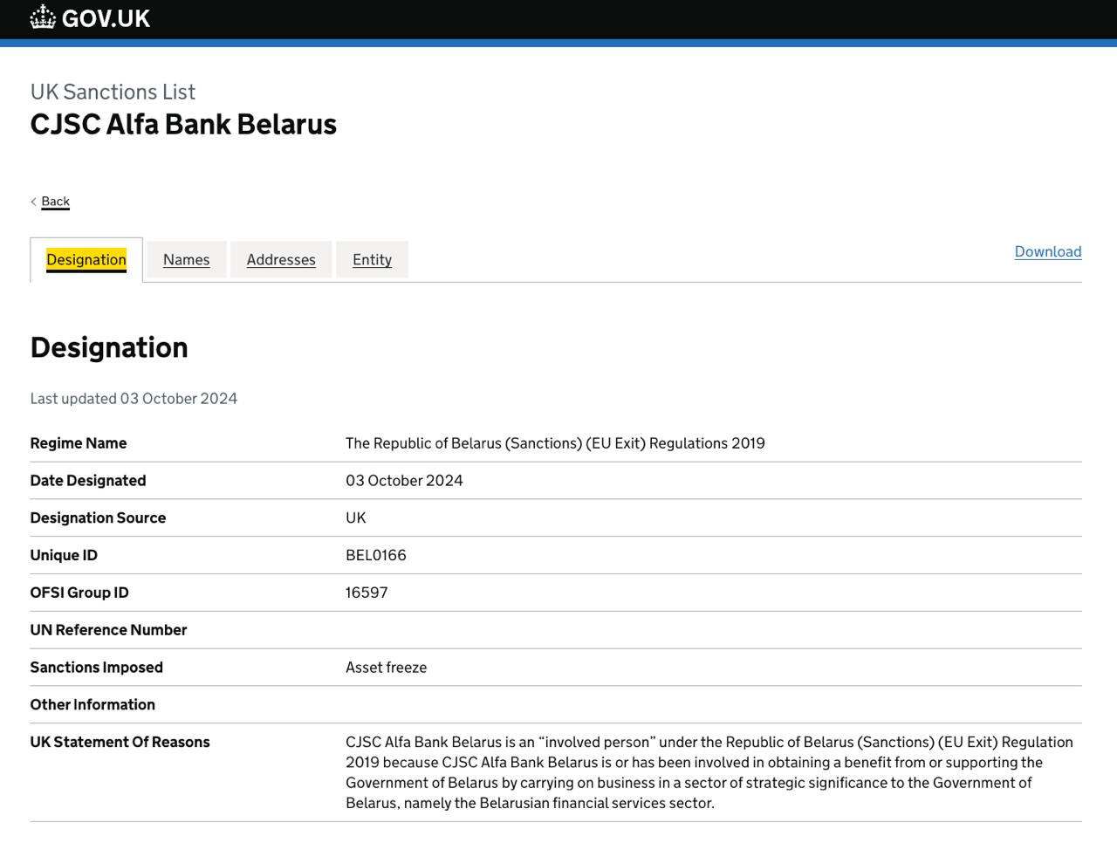Click the GOV.UK header text link
Image resolution: width=1117 pixels, height=843 pixels.
coord(106,18)
